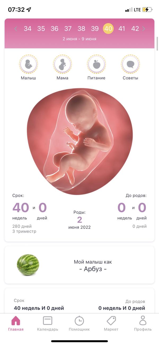Tap the fetus illustration image
This screenshot has height=345, width=159.
pyautogui.click(x=79, y=141)
